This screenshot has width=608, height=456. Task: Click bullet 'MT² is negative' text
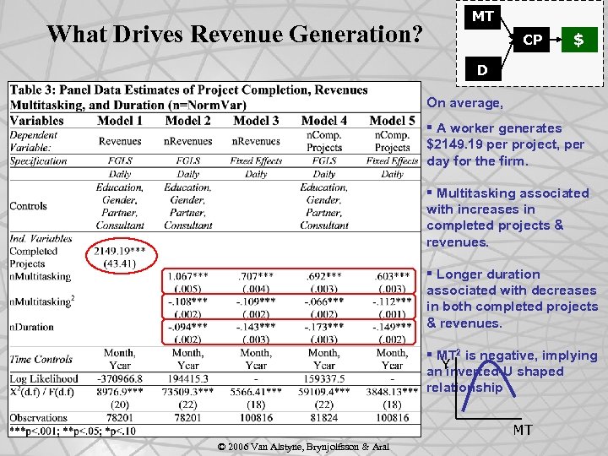click(x=512, y=371)
